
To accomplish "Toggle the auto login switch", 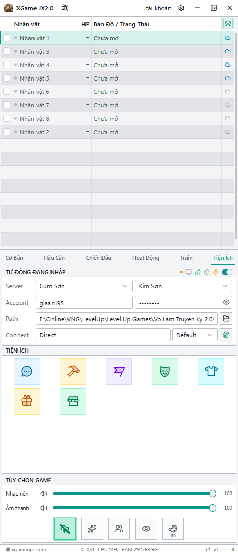I will click(x=227, y=272).
